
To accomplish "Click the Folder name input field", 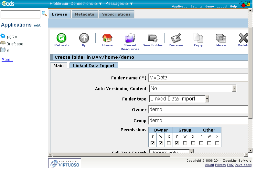I will [x=198, y=78].
